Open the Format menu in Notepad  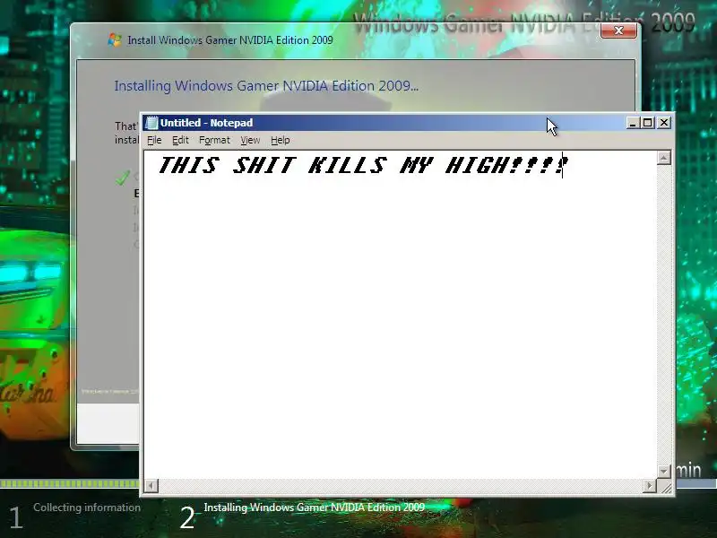214,140
